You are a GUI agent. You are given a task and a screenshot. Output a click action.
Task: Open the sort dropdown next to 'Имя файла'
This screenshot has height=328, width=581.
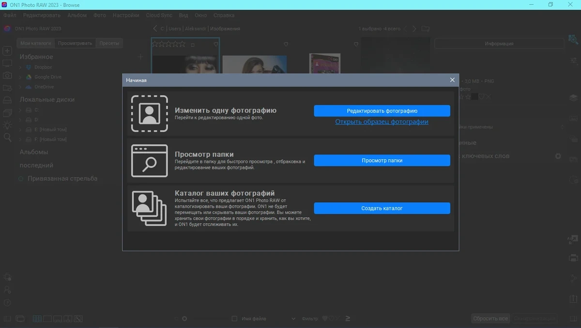(x=293, y=319)
